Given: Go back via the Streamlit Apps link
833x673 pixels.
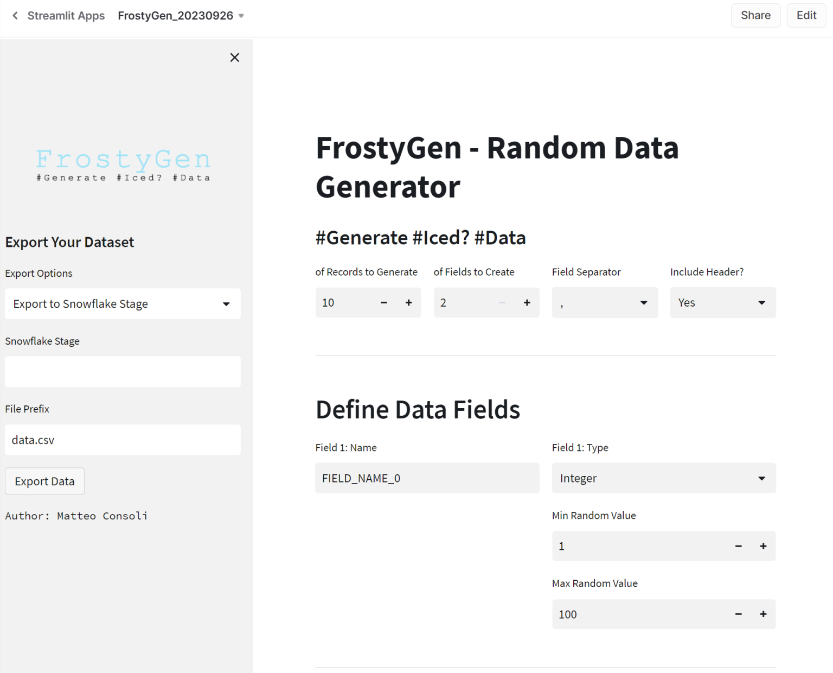Looking at the screenshot, I should point(66,15).
